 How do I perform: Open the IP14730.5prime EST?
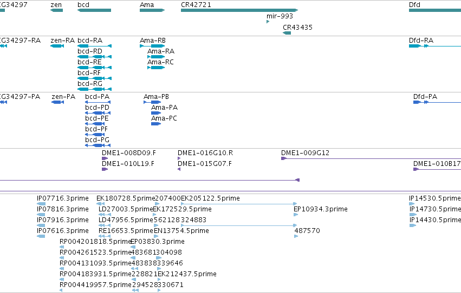coord(413,215)
